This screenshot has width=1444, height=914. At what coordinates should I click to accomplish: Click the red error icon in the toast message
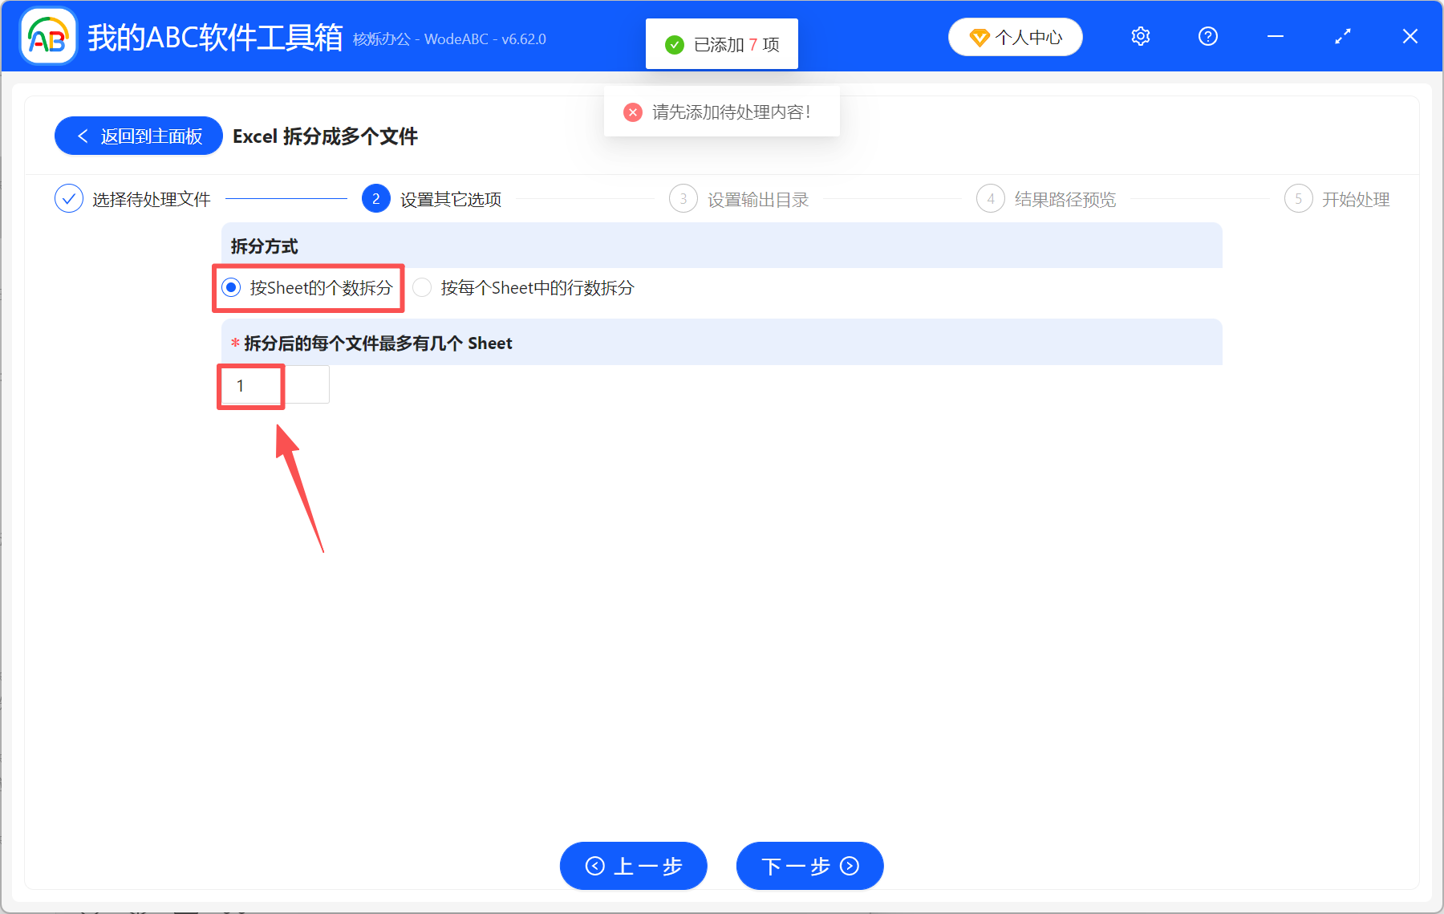pos(633,112)
